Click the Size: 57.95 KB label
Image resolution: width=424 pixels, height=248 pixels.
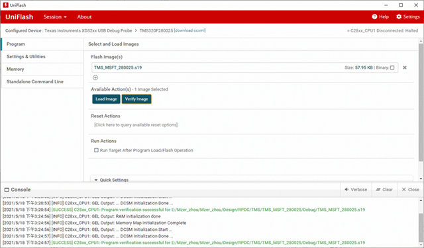(x=358, y=67)
